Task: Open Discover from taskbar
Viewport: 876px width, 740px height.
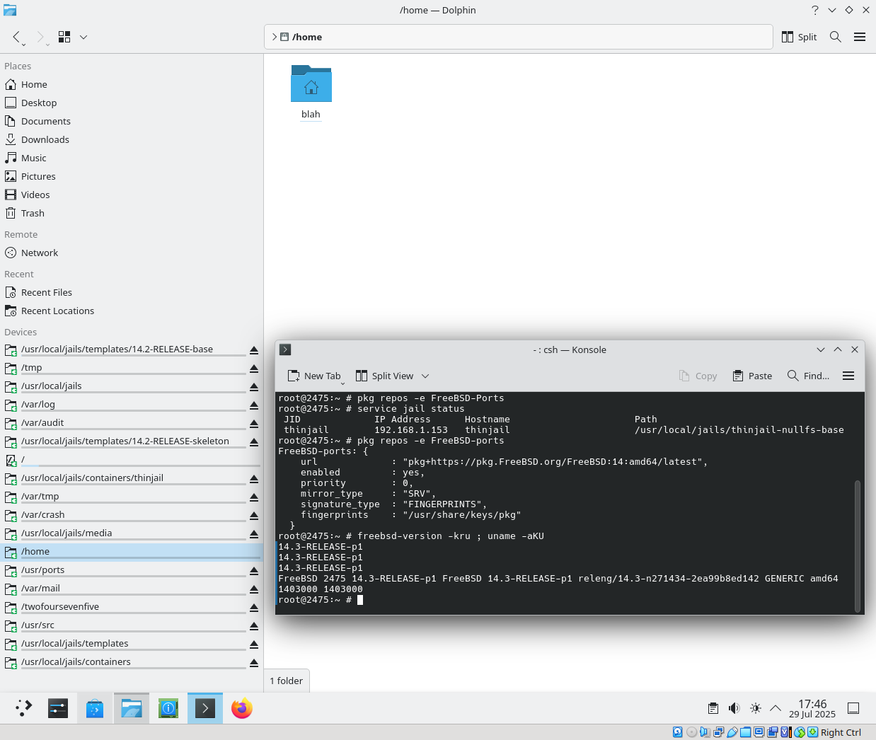Action: point(95,707)
